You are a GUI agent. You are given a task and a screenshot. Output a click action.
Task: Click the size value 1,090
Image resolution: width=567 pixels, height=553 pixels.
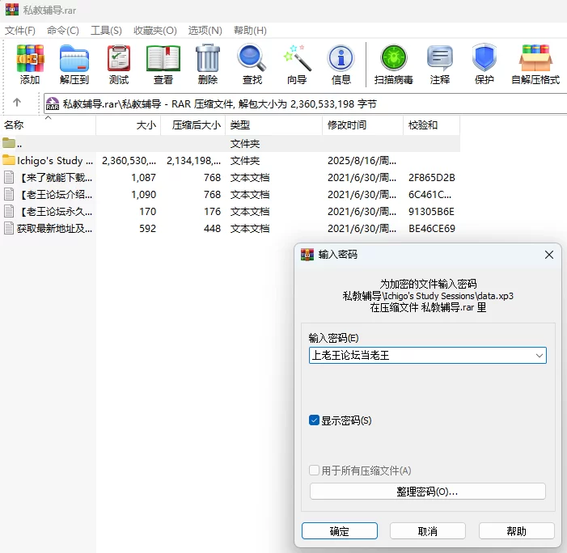(143, 195)
